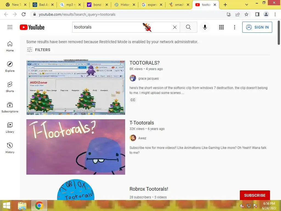The height and width of the screenshot is (211, 281).
Task: Open Explore in the sidebar
Action: (x=10, y=67)
